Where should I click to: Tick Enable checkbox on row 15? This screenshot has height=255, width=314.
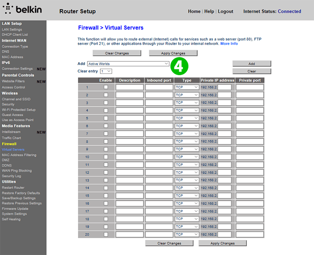(106, 195)
